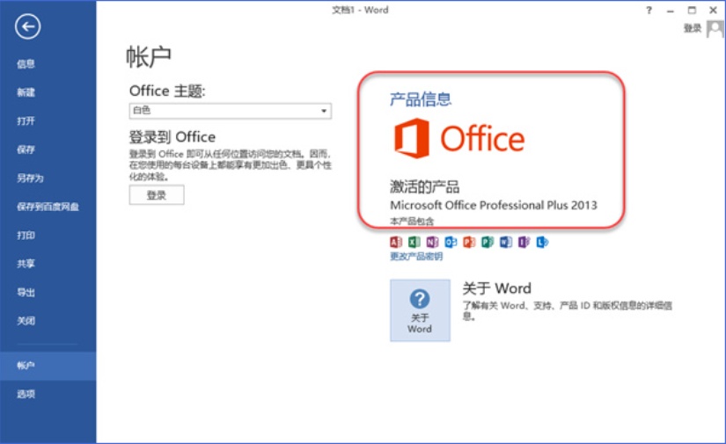Viewport: 726px width, 444px height.
Task: Choose 保存到百度网盘 in the sidebar
Action: click(x=48, y=207)
